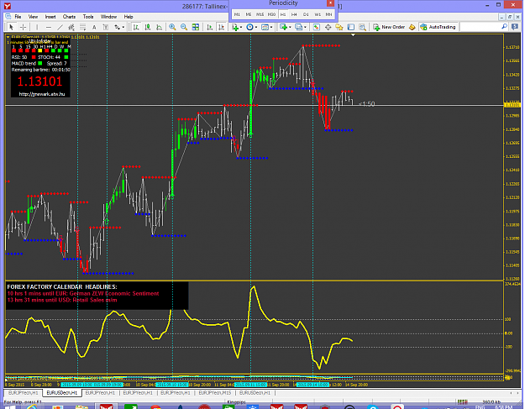Click the Profiles icon
The height and width of the screenshot is (409, 525).
(x=298, y=27)
